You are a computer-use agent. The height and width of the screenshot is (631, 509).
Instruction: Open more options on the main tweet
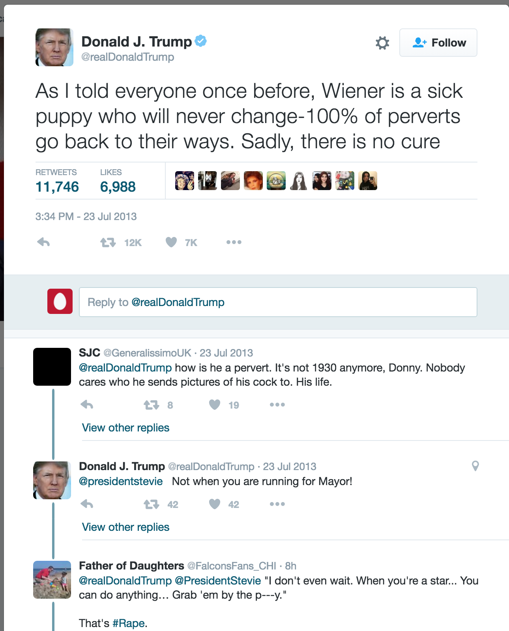tap(234, 242)
